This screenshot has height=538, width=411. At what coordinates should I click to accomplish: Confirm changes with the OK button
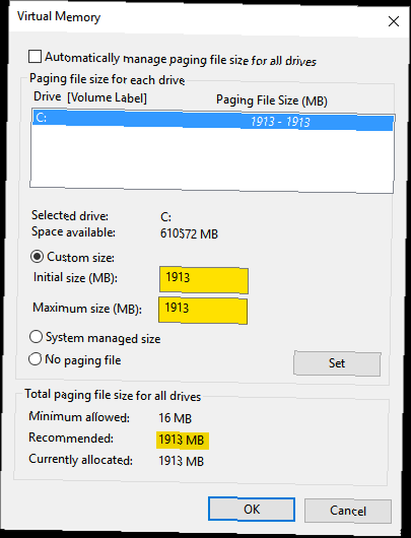251,509
